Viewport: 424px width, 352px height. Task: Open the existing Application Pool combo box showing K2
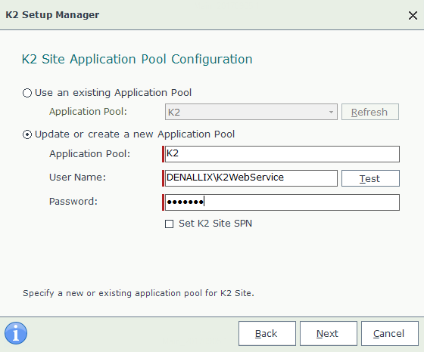point(251,112)
